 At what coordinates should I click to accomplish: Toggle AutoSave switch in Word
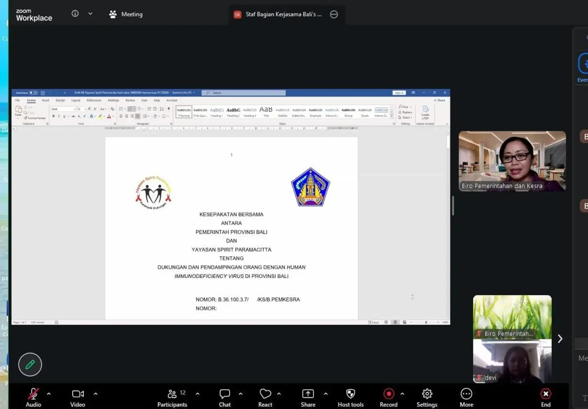pyautogui.click(x=33, y=93)
